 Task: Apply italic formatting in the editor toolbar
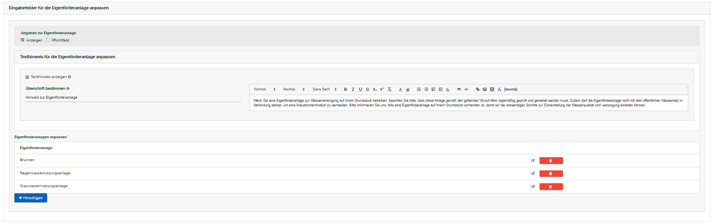(353, 89)
